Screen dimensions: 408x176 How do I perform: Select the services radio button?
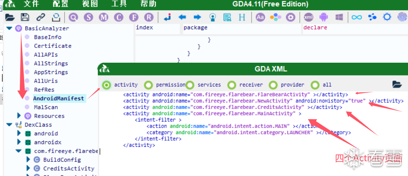click(190, 85)
